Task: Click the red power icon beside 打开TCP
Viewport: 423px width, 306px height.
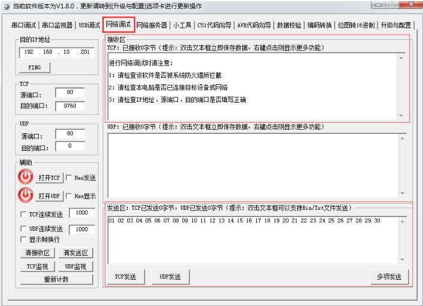Action: 26,178
